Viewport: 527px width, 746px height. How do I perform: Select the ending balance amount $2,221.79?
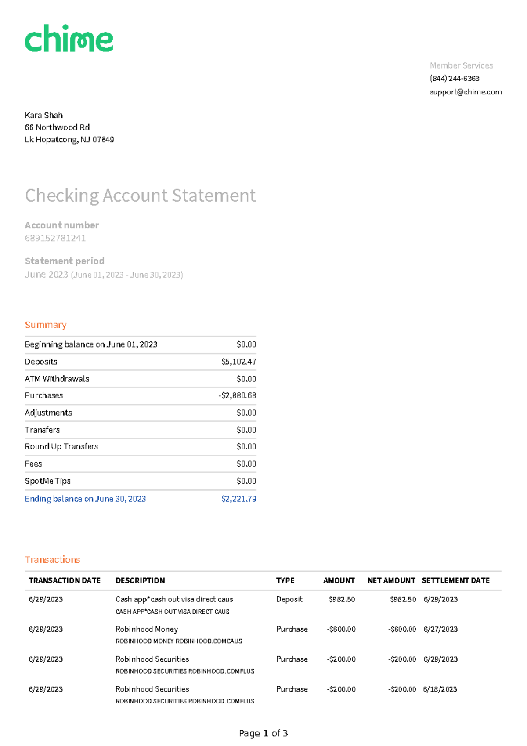coord(238,499)
